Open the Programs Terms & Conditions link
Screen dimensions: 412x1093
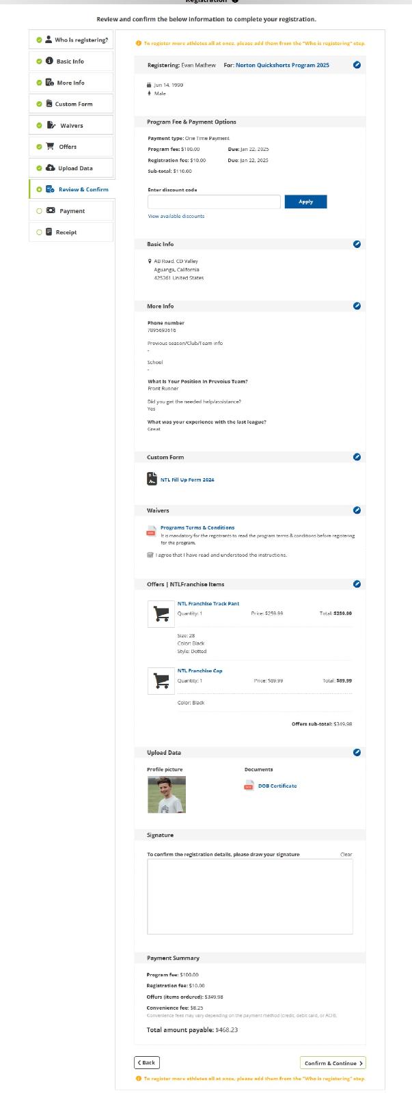(x=197, y=527)
